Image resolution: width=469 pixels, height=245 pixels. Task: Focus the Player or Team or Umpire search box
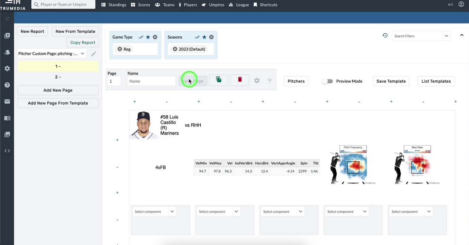tap(64, 4)
